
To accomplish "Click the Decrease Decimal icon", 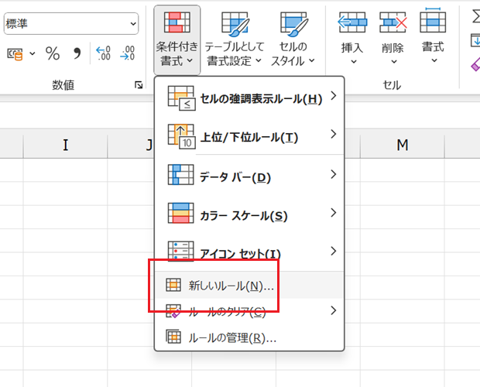I will click(128, 53).
